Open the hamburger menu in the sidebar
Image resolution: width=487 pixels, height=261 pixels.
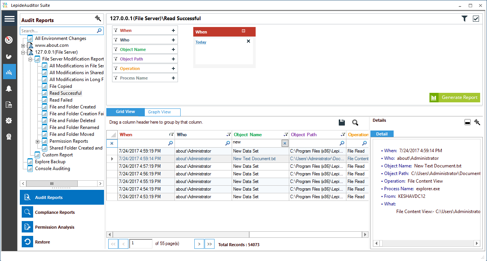pos(10,19)
